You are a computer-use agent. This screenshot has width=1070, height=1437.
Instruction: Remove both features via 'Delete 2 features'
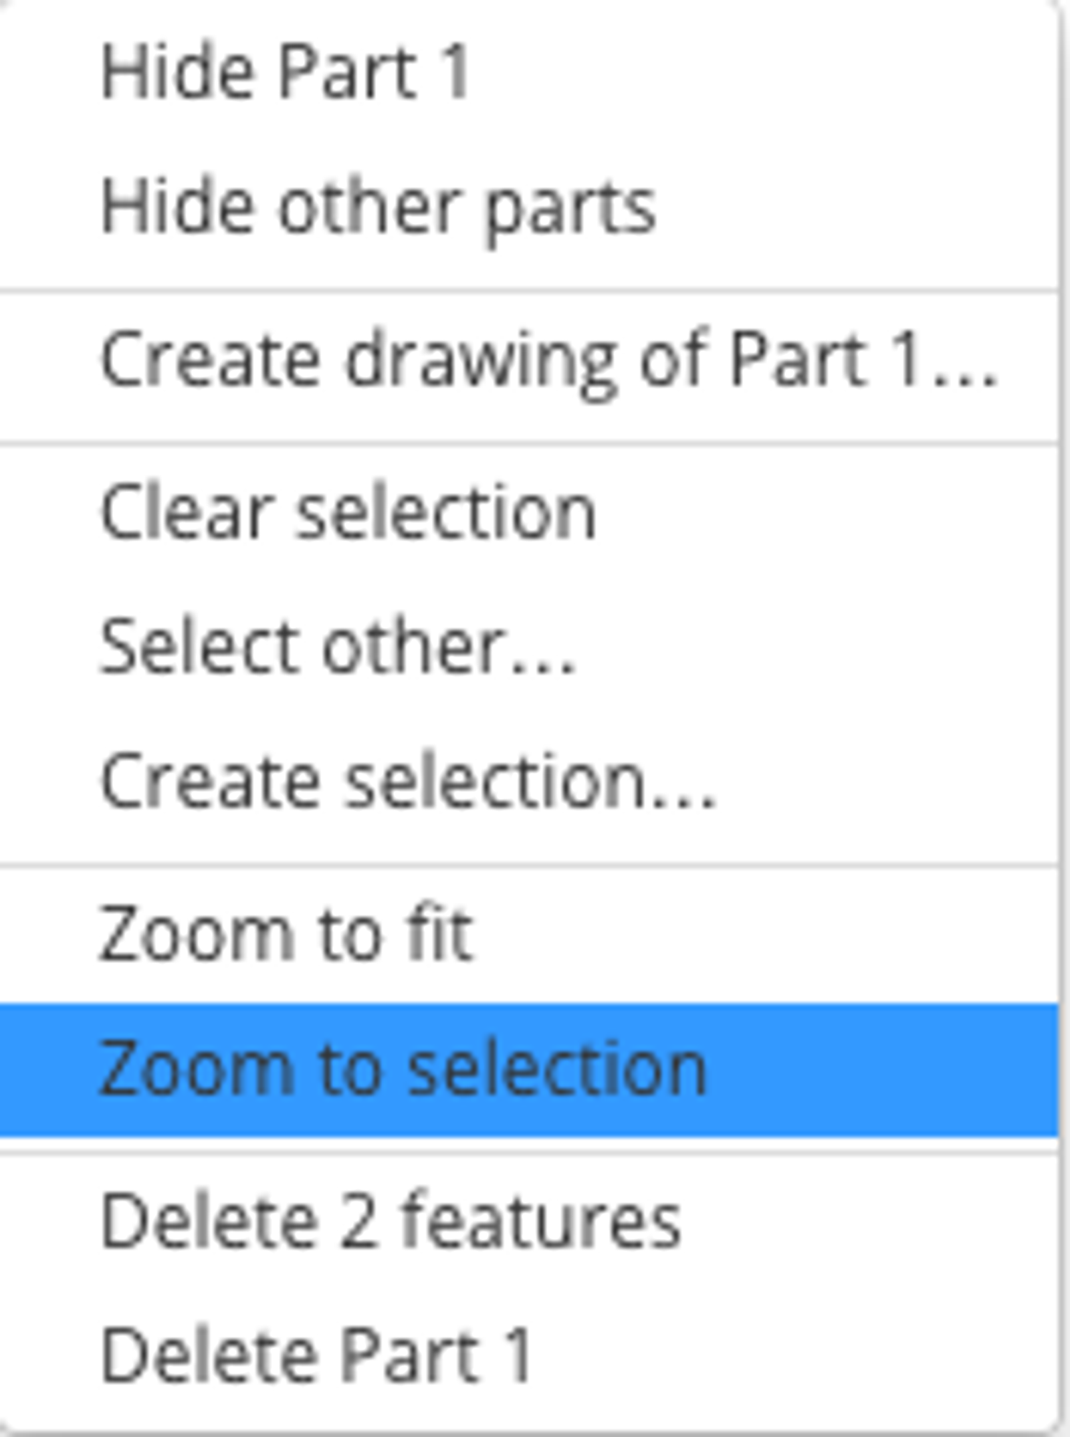(x=391, y=1222)
